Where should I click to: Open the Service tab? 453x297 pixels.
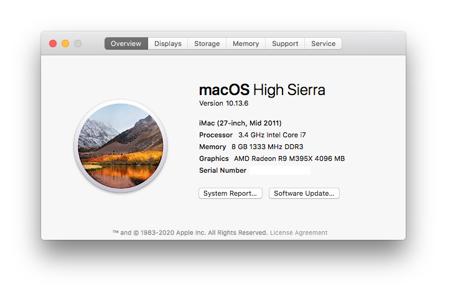(x=324, y=43)
